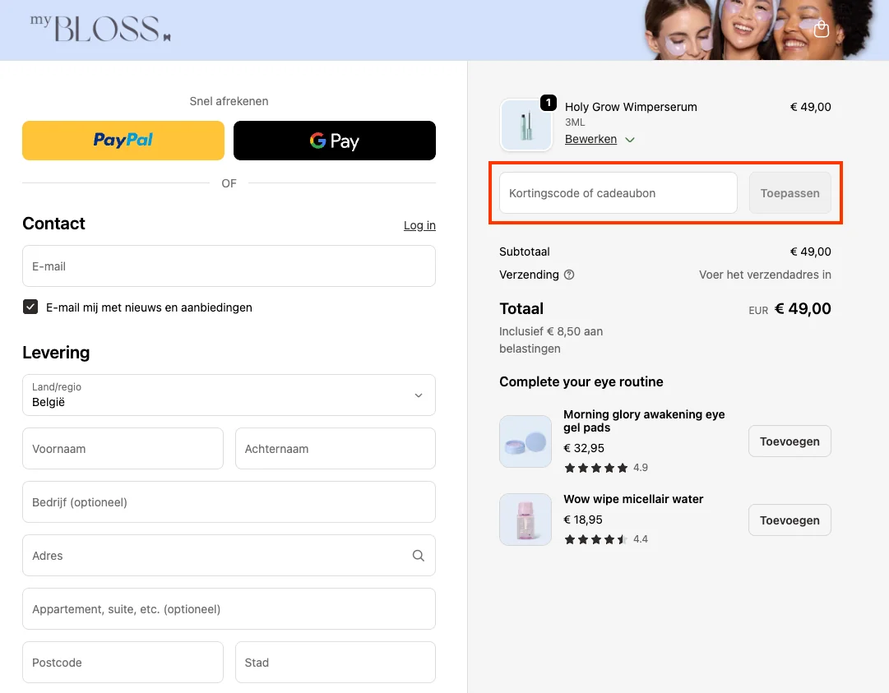The width and height of the screenshot is (889, 693).
Task: Click the Subtotaal label
Action: (525, 252)
